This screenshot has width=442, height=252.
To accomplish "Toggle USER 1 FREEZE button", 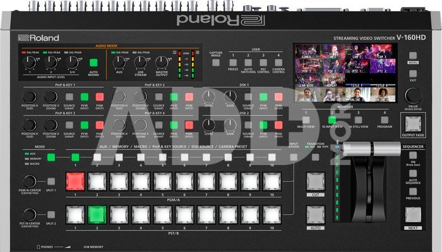I will pyautogui.click(x=233, y=62).
